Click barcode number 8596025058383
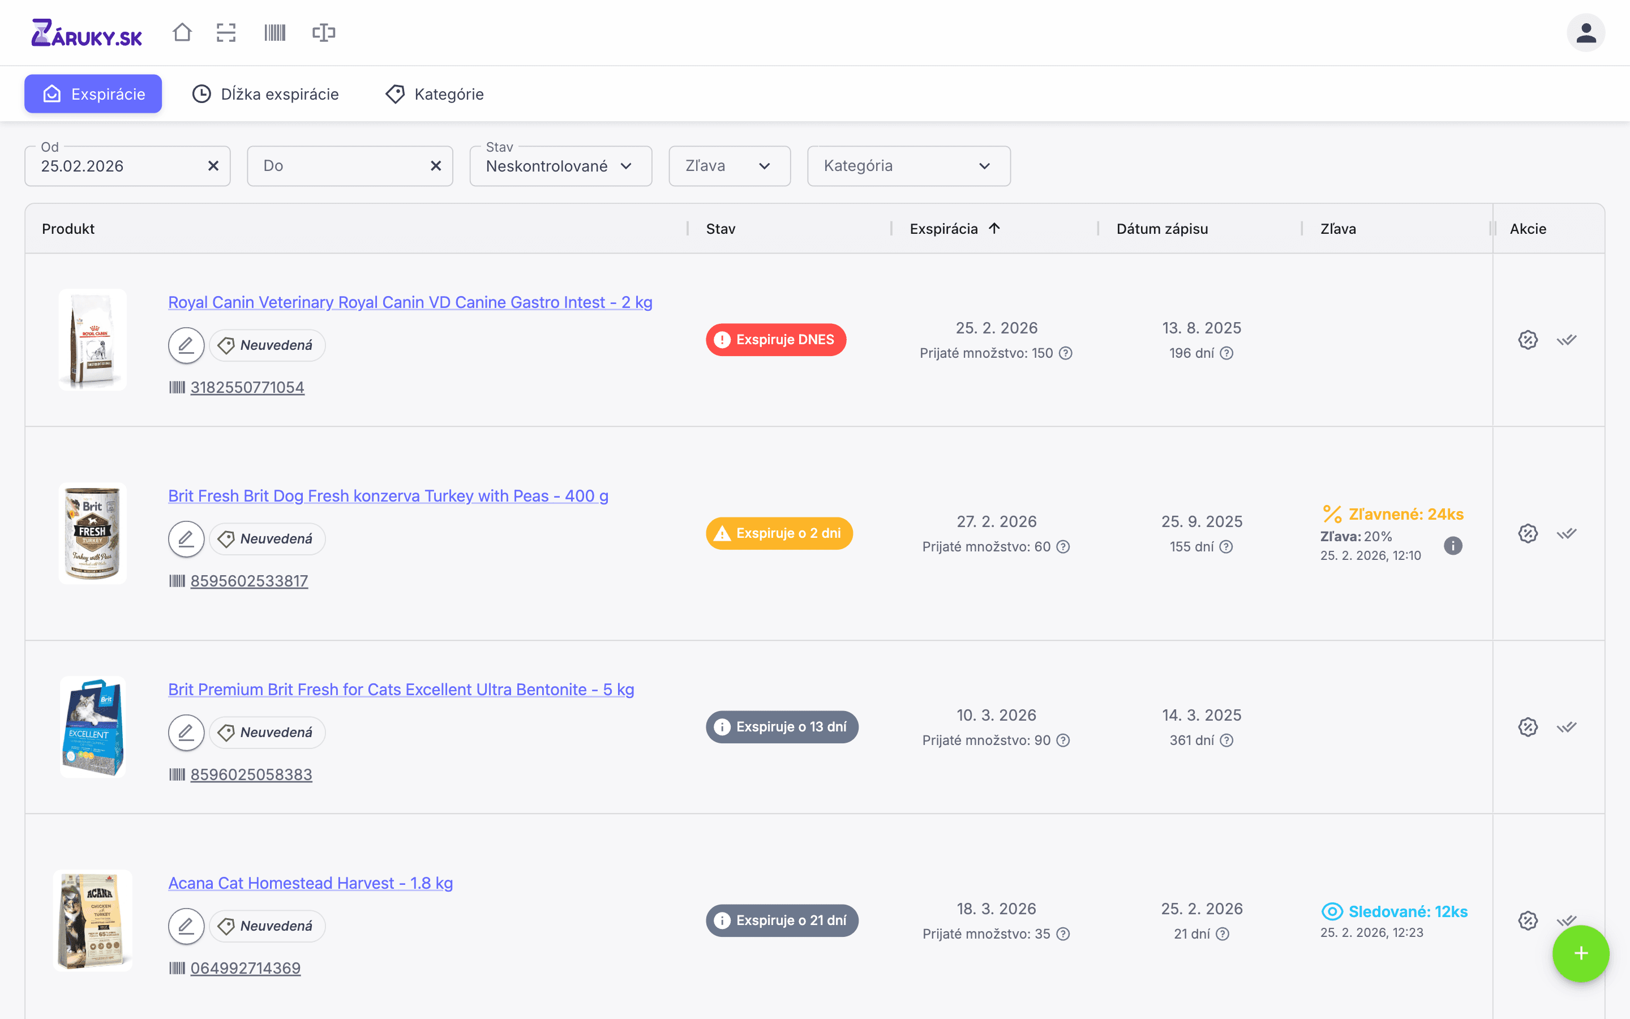The image size is (1630, 1019). [251, 774]
